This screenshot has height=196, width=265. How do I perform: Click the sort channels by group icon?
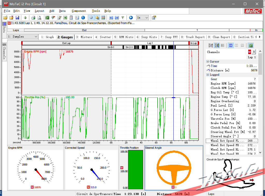tap(217, 45)
